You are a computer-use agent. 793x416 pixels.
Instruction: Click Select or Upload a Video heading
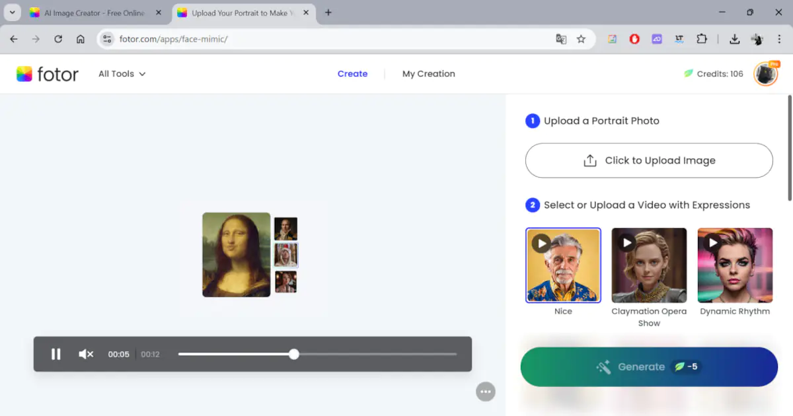pyautogui.click(x=647, y=205)
